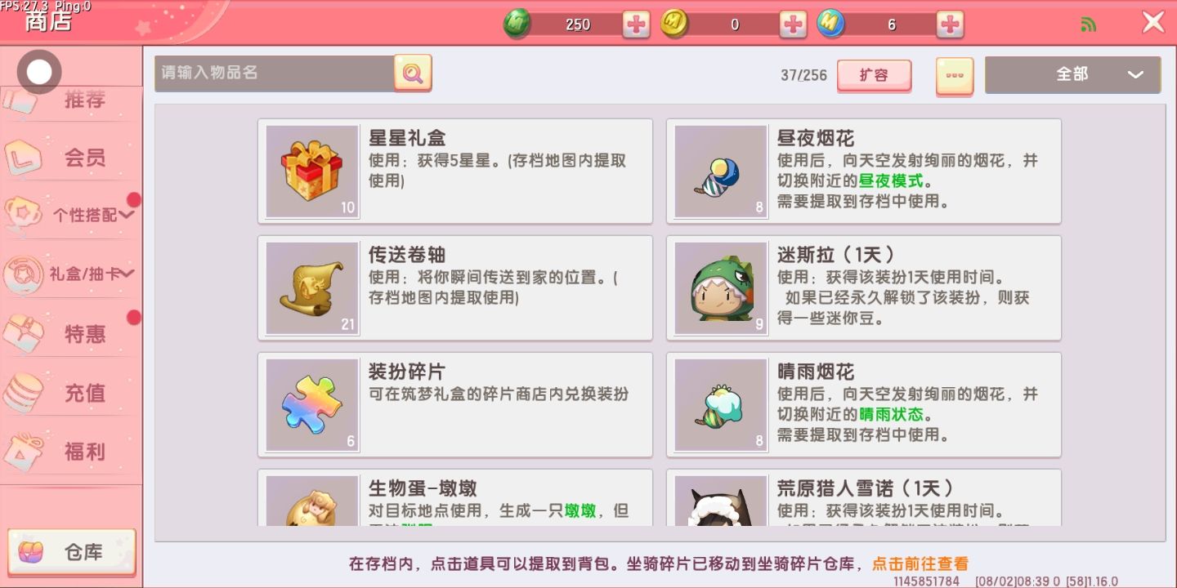Add blue coins with the plus icon
Screen dimensions: 1177x588
coord(950,24)
